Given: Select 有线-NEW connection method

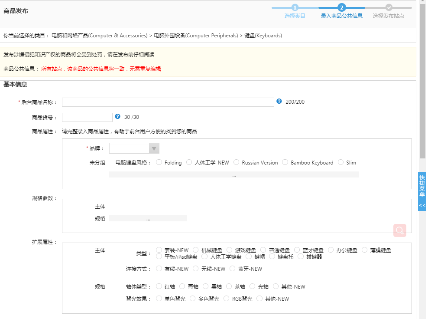Looking at the screenshot, I should pos(159,269).
